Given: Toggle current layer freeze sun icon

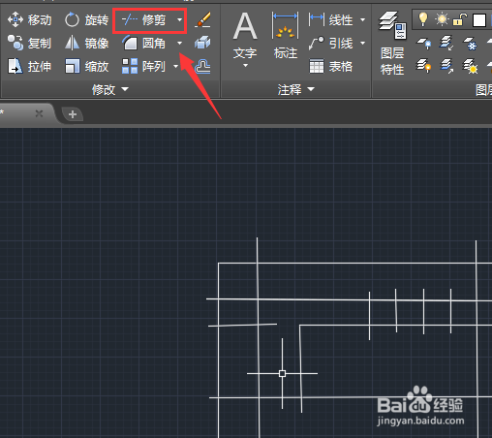Looking at the screenshot, I should click(x=442, y=19).
